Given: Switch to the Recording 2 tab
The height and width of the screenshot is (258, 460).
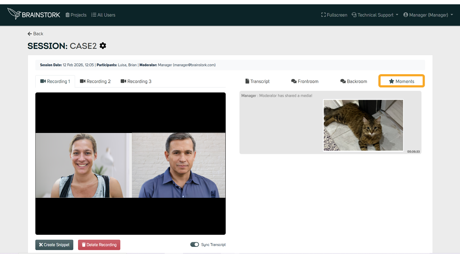Looking at the screenshot, I should (95, 81).
